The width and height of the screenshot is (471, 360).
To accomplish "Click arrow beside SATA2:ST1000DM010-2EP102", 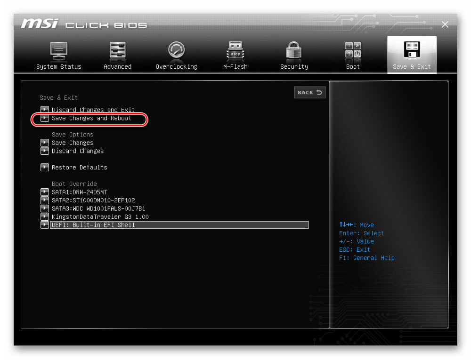I will tap(45, 200).
